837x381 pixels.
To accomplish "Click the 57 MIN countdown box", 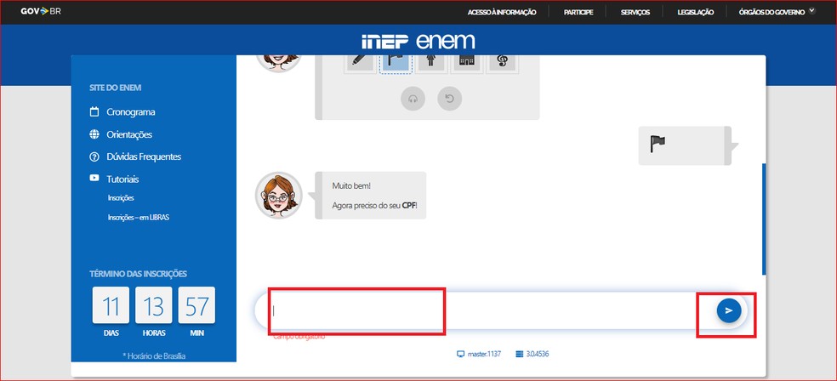I will click(x=196, y=305).
